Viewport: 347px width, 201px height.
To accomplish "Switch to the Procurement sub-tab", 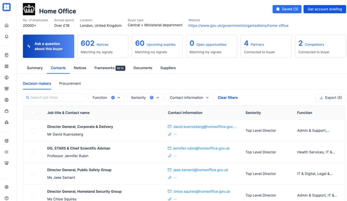I will point(70,84).
